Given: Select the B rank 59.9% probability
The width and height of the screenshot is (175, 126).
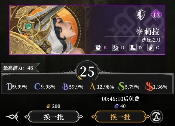Looking at the screenshot, I should (73, 87).
